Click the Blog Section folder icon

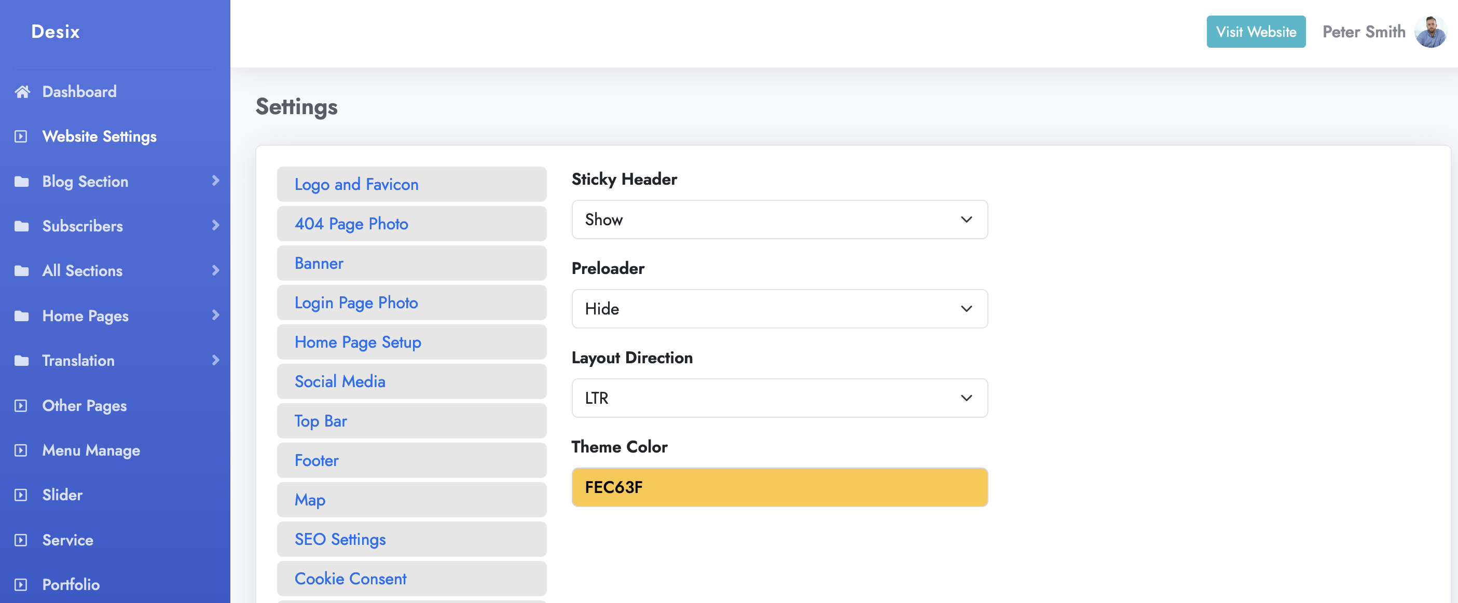21,182
